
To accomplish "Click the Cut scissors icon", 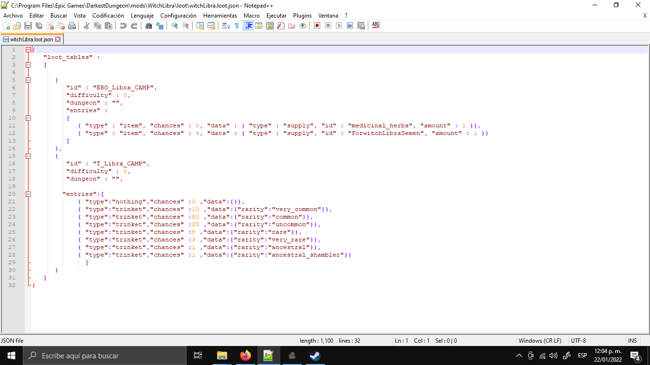I will (87, 26).
